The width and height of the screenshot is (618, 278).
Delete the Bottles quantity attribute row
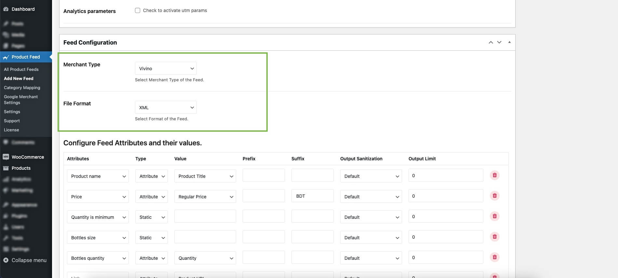[494, 257]
